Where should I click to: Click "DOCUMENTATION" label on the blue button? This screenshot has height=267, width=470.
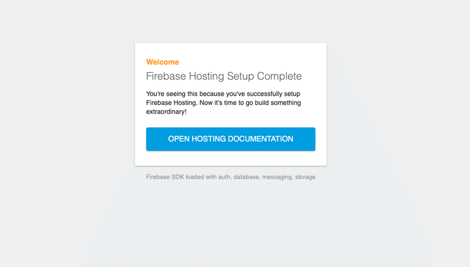coord(260,139)
